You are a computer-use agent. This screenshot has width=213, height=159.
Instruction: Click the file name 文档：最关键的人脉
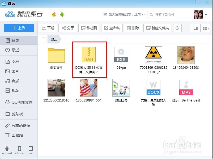tap(154, 103)
